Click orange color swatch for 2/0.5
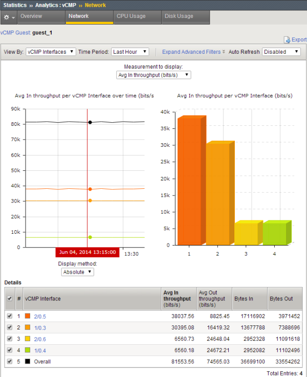The image size is (307, 377). point(28,317)
